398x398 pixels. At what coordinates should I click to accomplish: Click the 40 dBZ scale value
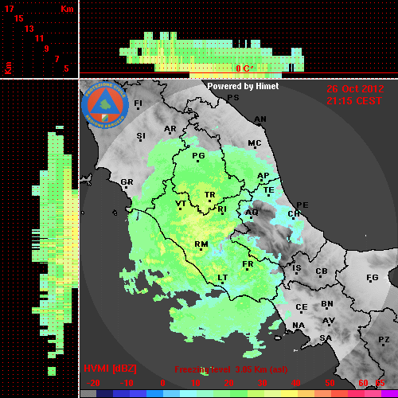pos(295,383)
